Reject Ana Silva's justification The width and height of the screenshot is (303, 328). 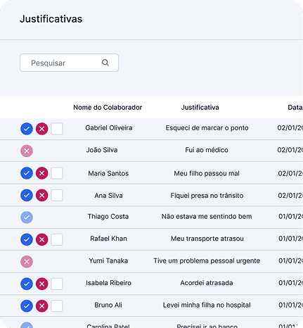pyautogui.click(x=41, y=195)
